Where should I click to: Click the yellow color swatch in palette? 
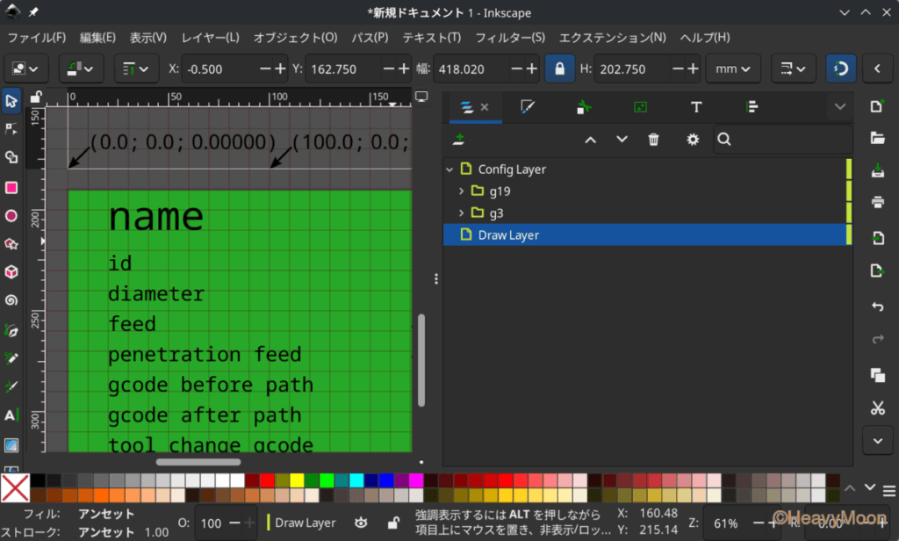tap(297, 480)
